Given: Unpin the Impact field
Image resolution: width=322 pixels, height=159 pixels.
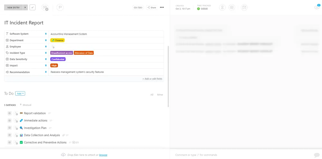Looking at the screenshot, I should 46,66.
